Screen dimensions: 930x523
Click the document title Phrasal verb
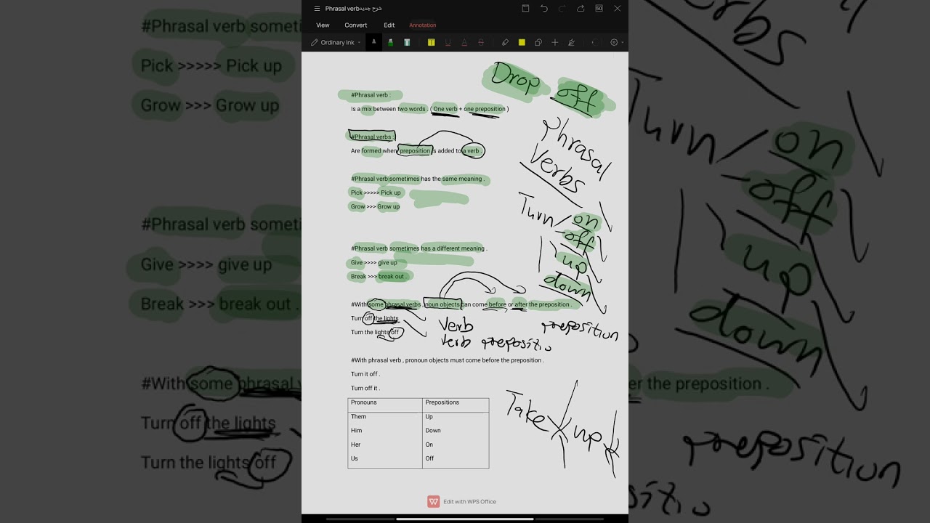point(353,9)
